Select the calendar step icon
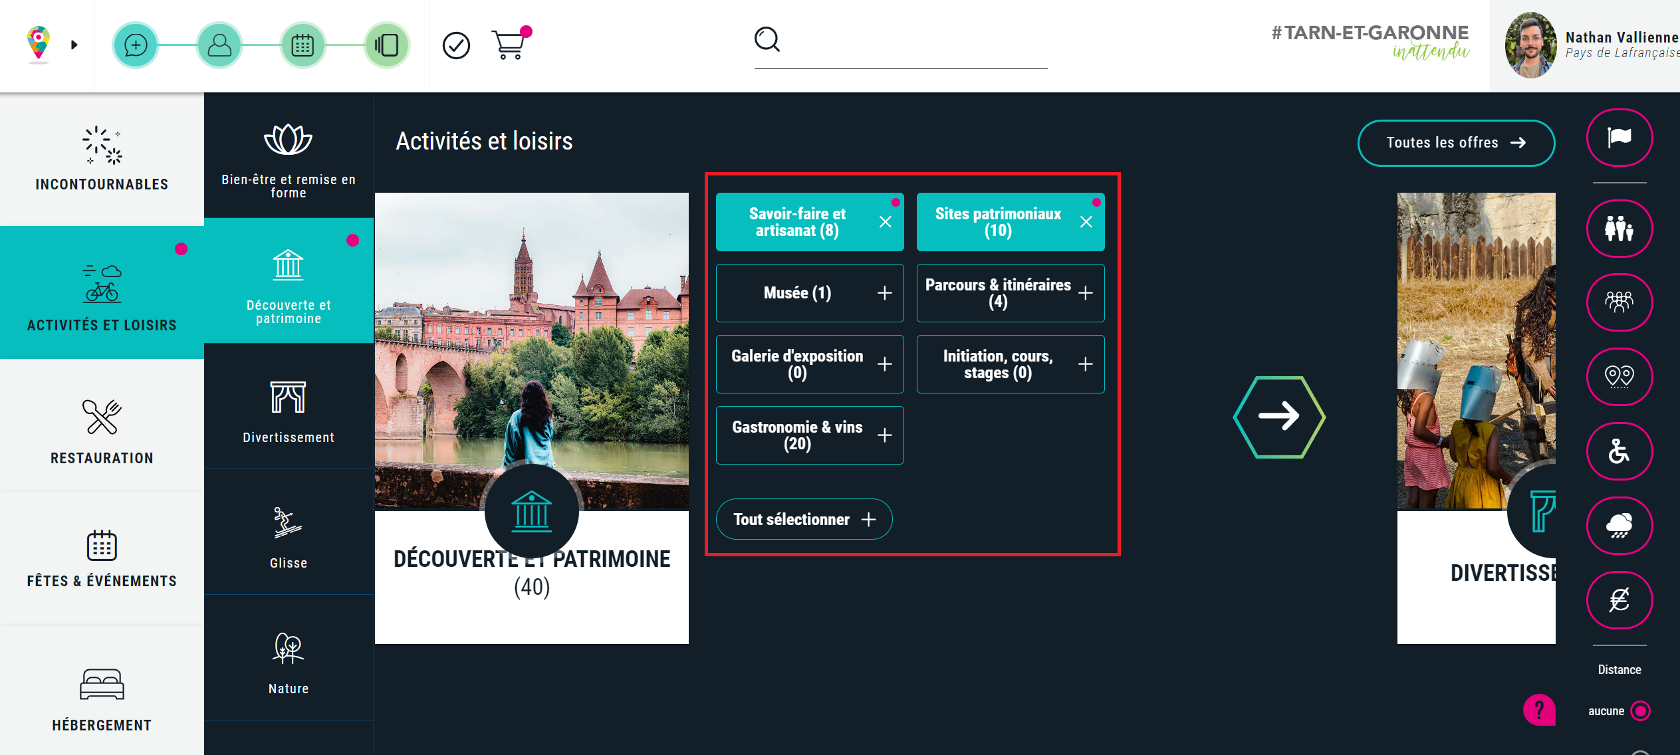 tap(302, 45)
